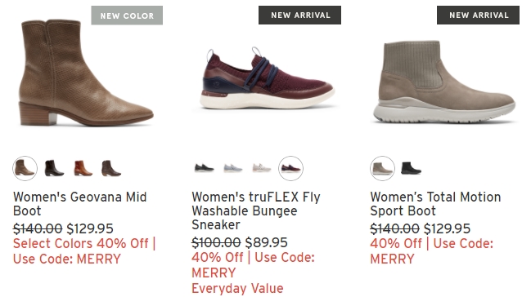Click the Women's Geovana Mid Boot title
Image resolution: width=531 pixels, height=297 pixels.
pos(80,204)
